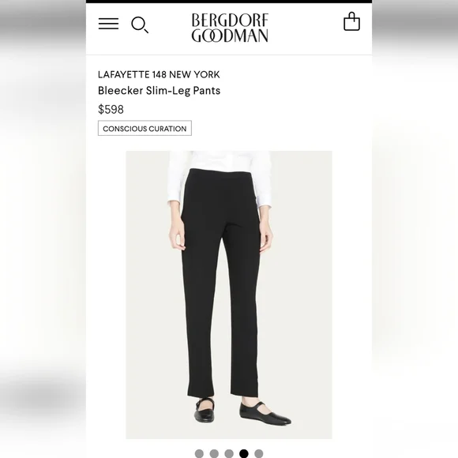Click the Bleecker Slim-Leg Pants title
This screenshot has height=458, width=458.
[160, 91]
